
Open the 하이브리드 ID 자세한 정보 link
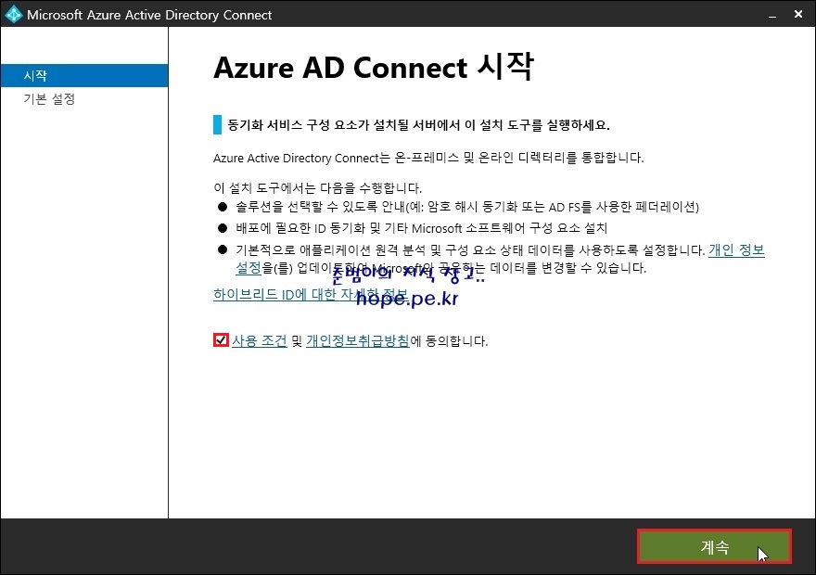[x=311, y=294]
